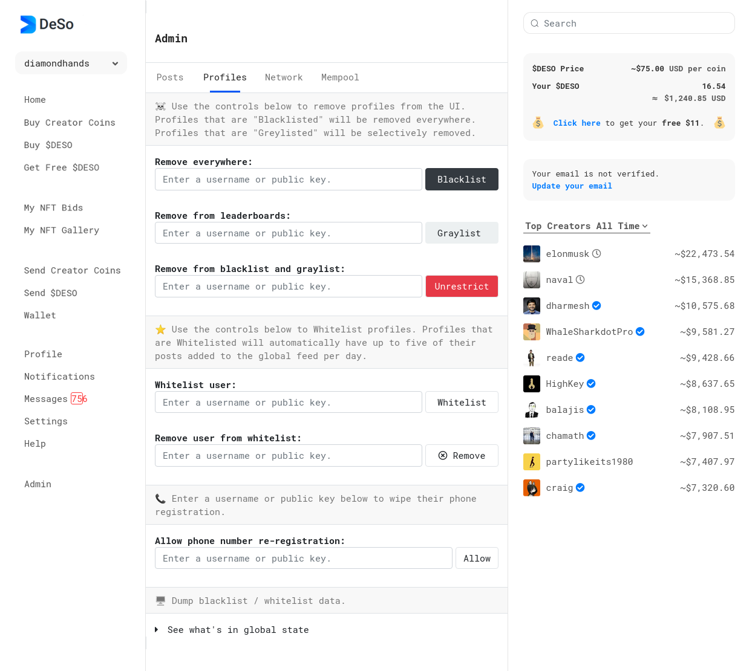The image size is (755, 671).
Task: Click the red Unrestrict button
Action: (462, 287)
